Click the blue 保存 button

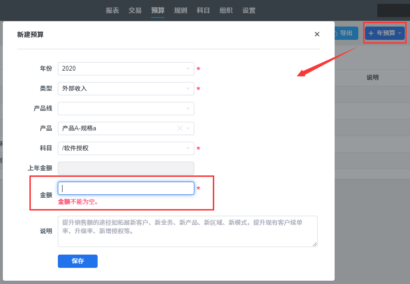78,261
